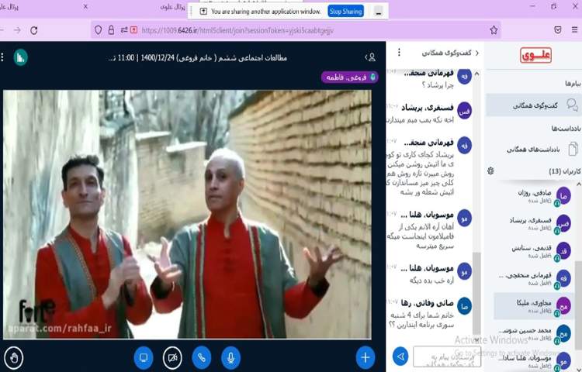Click Stop Sharing button
Viewport: 582px width, 372px height.
click(x=345, y=11)
